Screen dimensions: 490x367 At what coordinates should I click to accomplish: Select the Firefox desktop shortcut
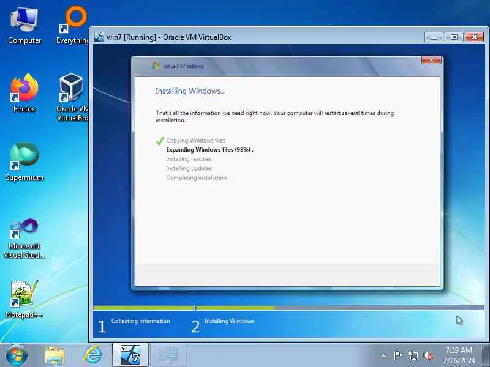point(24,93)
